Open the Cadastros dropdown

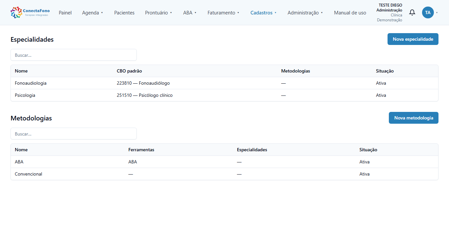(264, 13)
